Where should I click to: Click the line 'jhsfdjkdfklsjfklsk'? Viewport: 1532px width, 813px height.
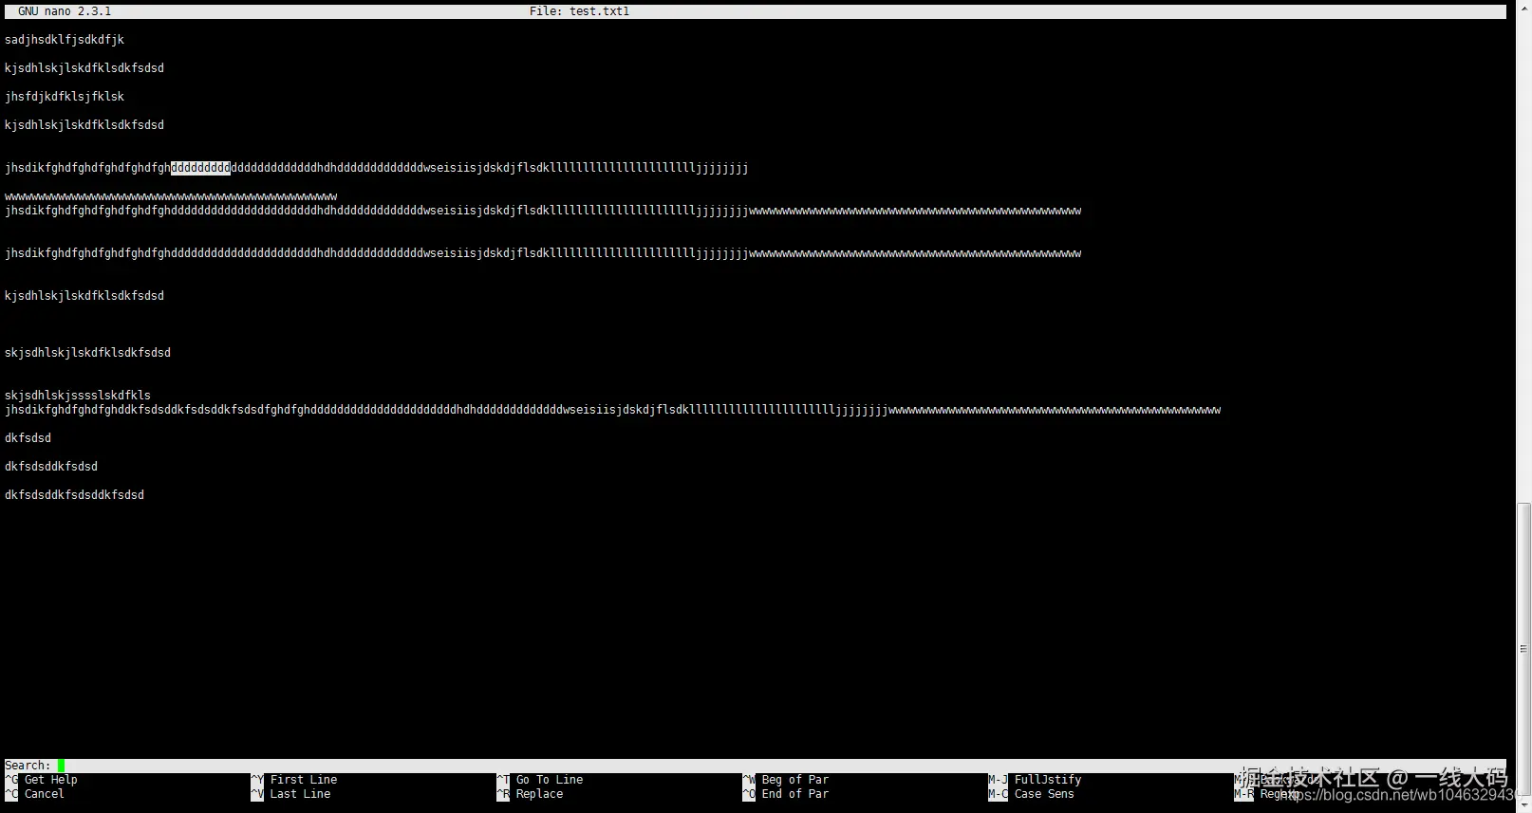pos(65,97)
